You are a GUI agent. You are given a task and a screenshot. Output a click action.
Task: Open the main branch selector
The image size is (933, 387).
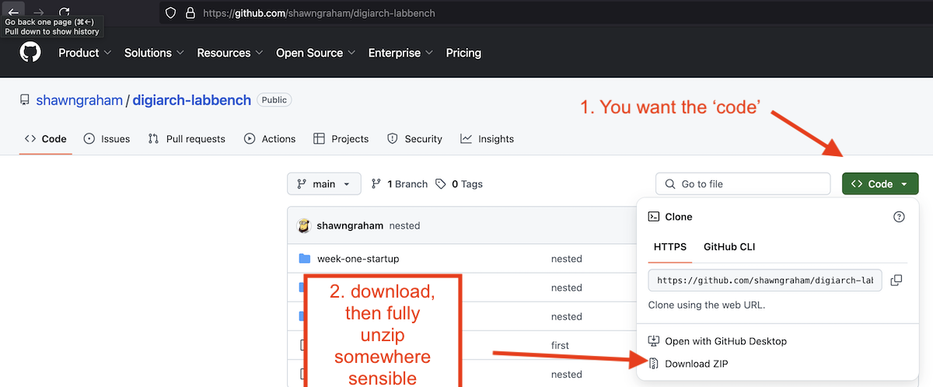click(x=324, y=184)
